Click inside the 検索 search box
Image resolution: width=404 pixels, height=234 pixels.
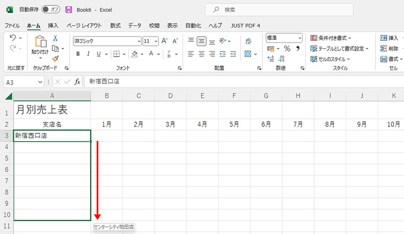(x=279, y=10)
